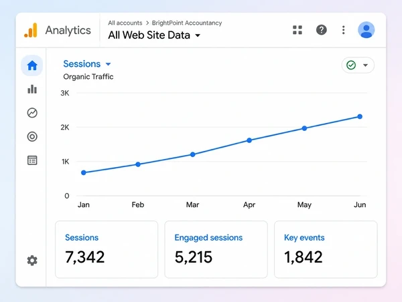This screenshot has width=402, height=302.
Task: Click the Mar data point on chart
Action: (193, 154)
